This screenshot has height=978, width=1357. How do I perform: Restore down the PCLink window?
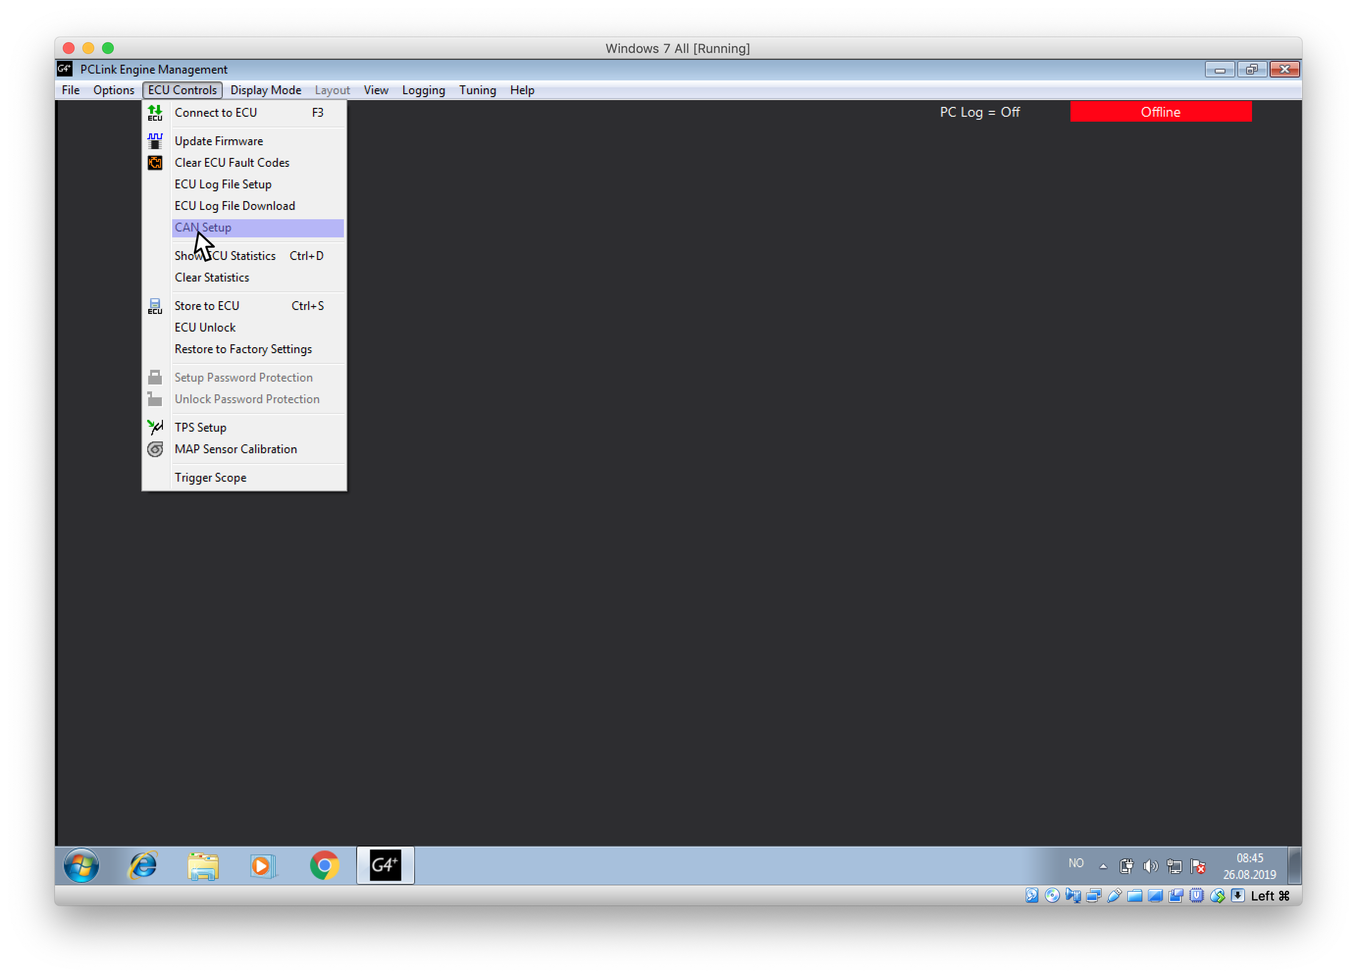(1252, 69)
